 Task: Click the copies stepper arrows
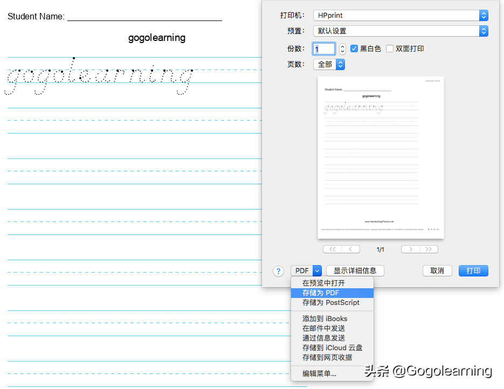pos(343,49)
